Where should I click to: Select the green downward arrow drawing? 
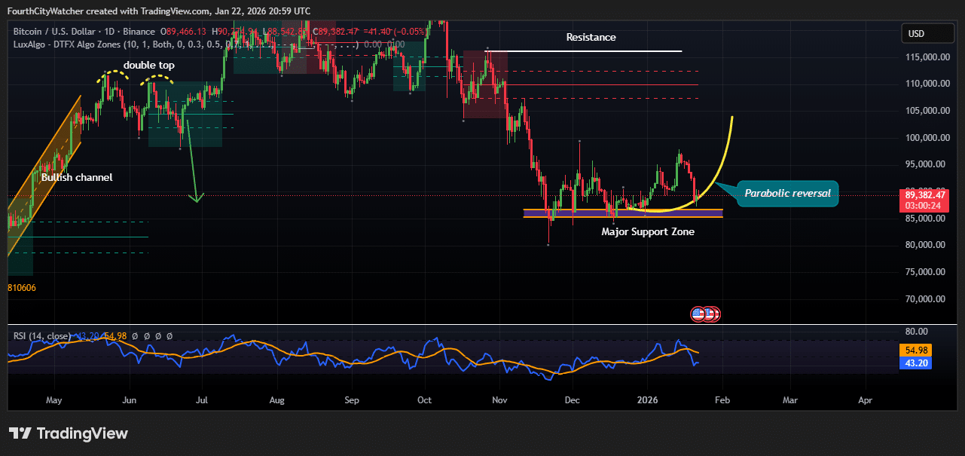tap(191, 162)
